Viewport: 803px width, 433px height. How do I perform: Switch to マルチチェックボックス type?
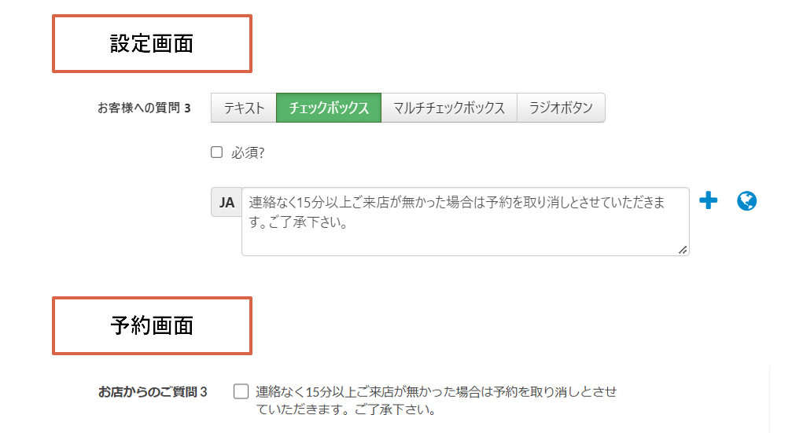coord(449,108)
